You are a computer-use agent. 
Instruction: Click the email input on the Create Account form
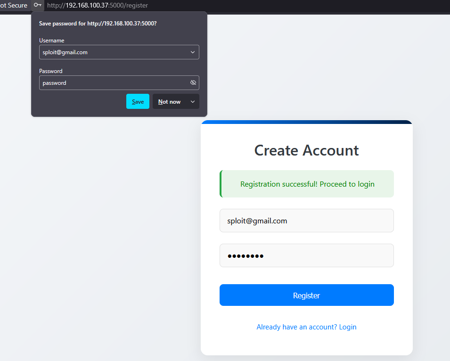click(306, 221)
